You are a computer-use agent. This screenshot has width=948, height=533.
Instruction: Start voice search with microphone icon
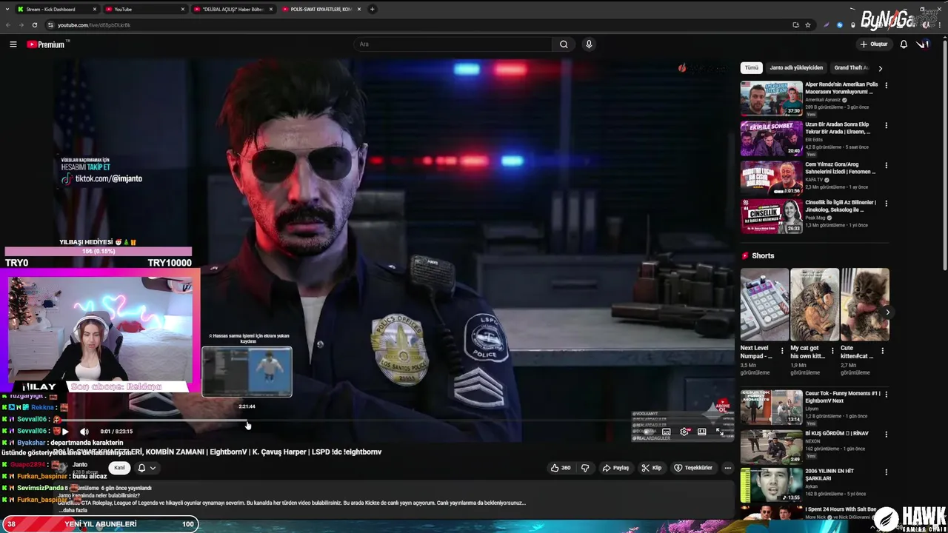click(589, 44)
